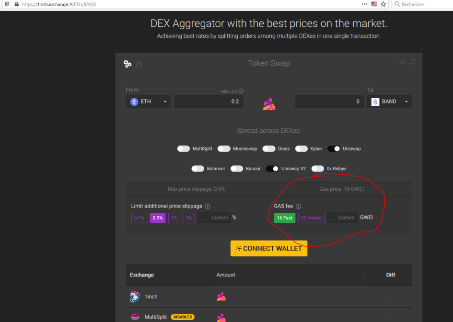Refresh rates with the circular arrows icon
453x322 pixels.
413,61
